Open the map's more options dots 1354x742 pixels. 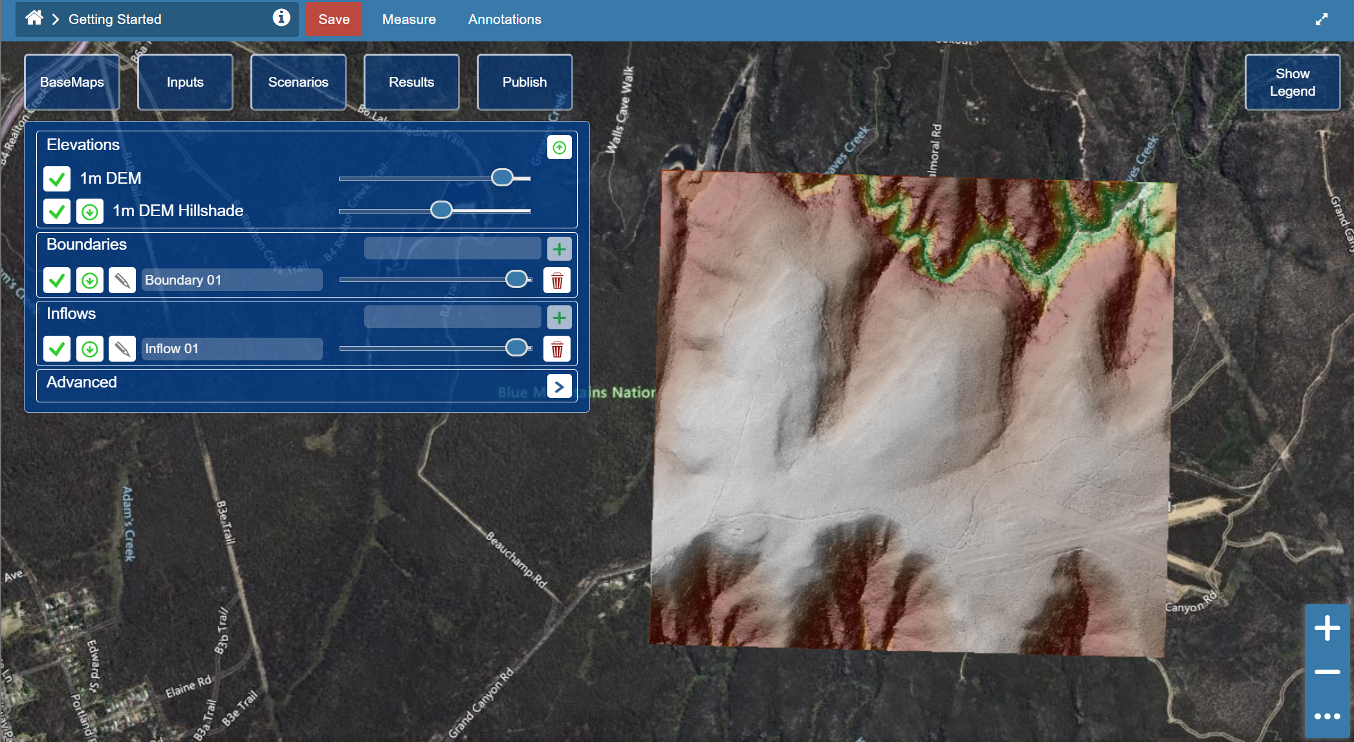click(x=1327, y=716)
